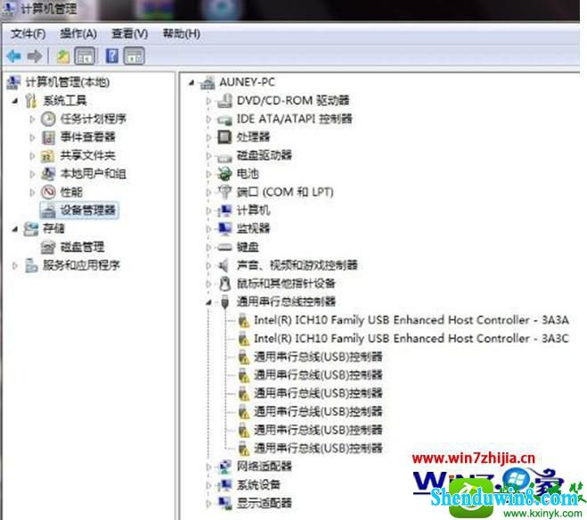Click the 设备管理器 icon
This screenshot has width=587, height=520.
(49, 210)
